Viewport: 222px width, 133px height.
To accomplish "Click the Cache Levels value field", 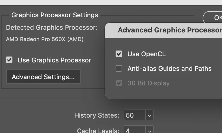I will pos(134,130).
